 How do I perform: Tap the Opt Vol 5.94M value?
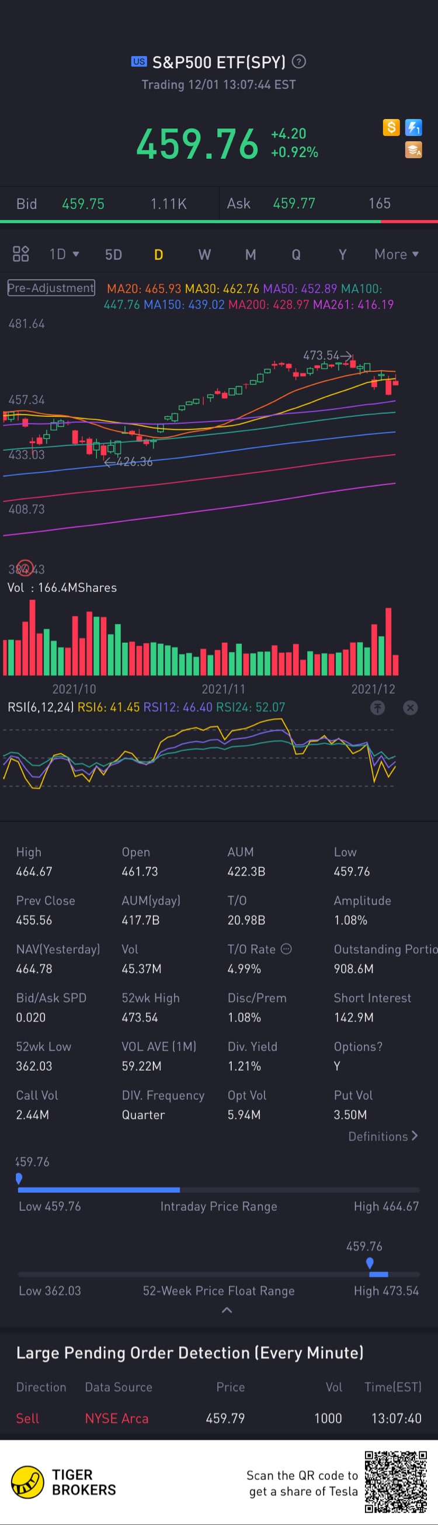point(244,1114)
